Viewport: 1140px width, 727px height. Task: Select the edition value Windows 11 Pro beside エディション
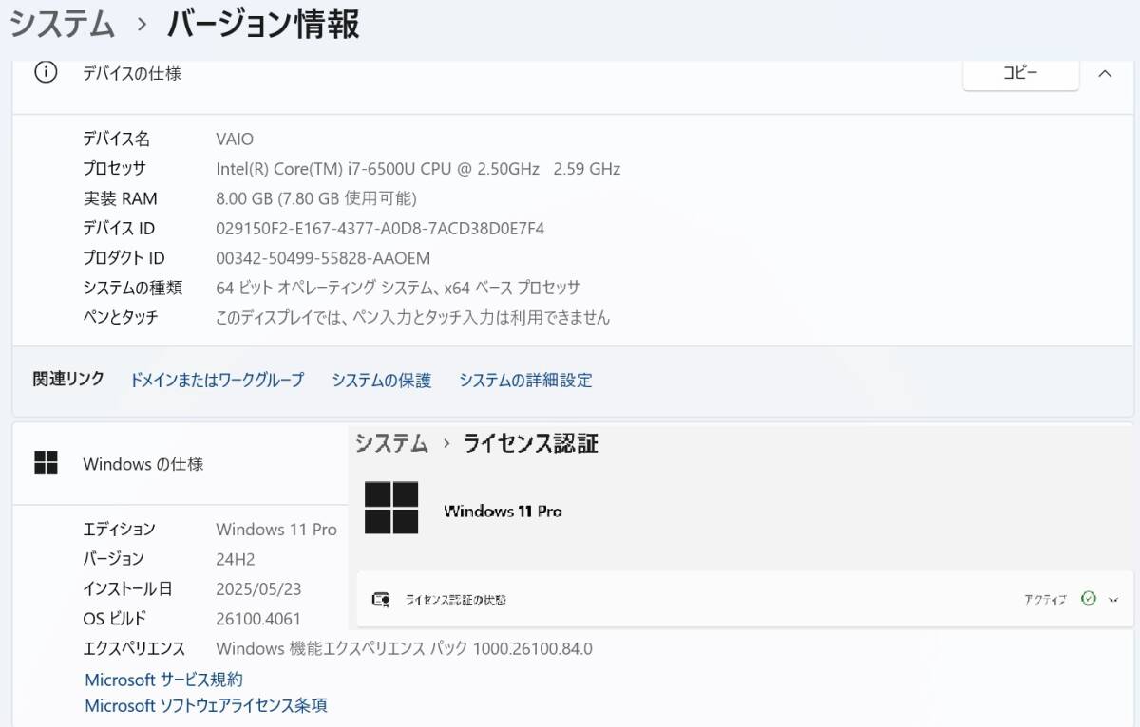point(276,530)
